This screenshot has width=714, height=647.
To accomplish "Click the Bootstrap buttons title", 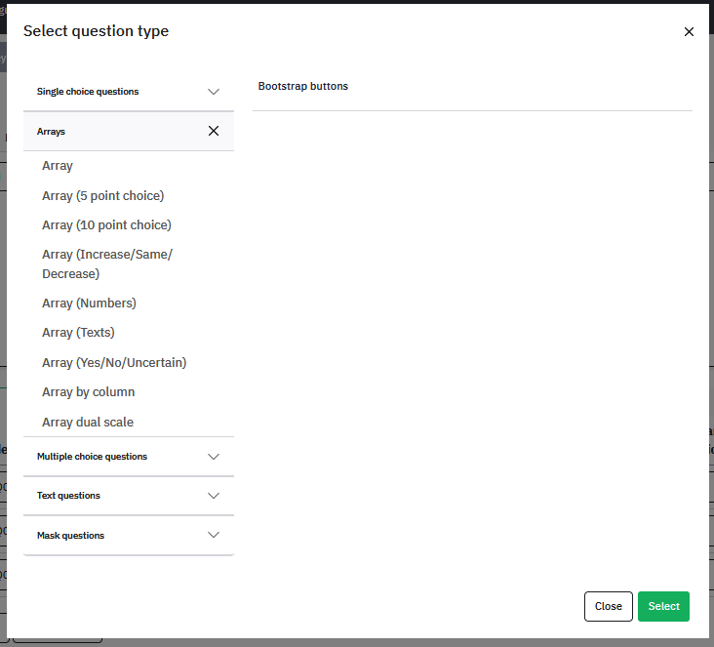I will tap(303, 86).
